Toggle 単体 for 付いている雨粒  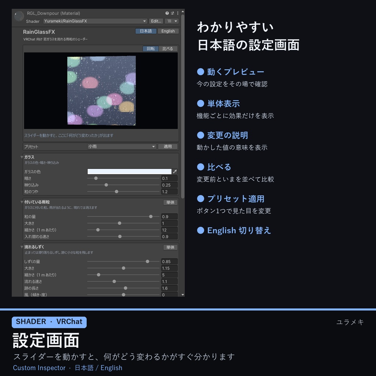tap(170, 202)
